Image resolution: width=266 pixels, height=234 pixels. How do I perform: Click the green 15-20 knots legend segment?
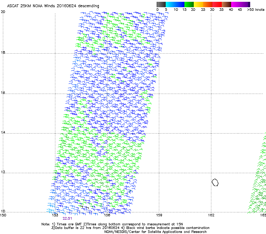point(189,4)
